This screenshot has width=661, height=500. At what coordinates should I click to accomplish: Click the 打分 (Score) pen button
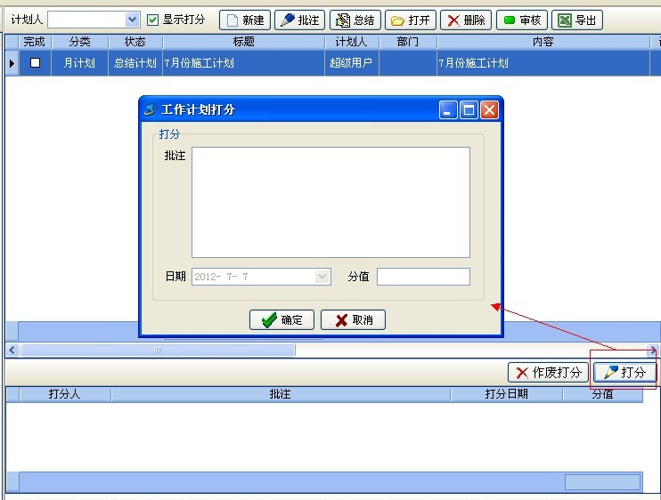[624, 373]
